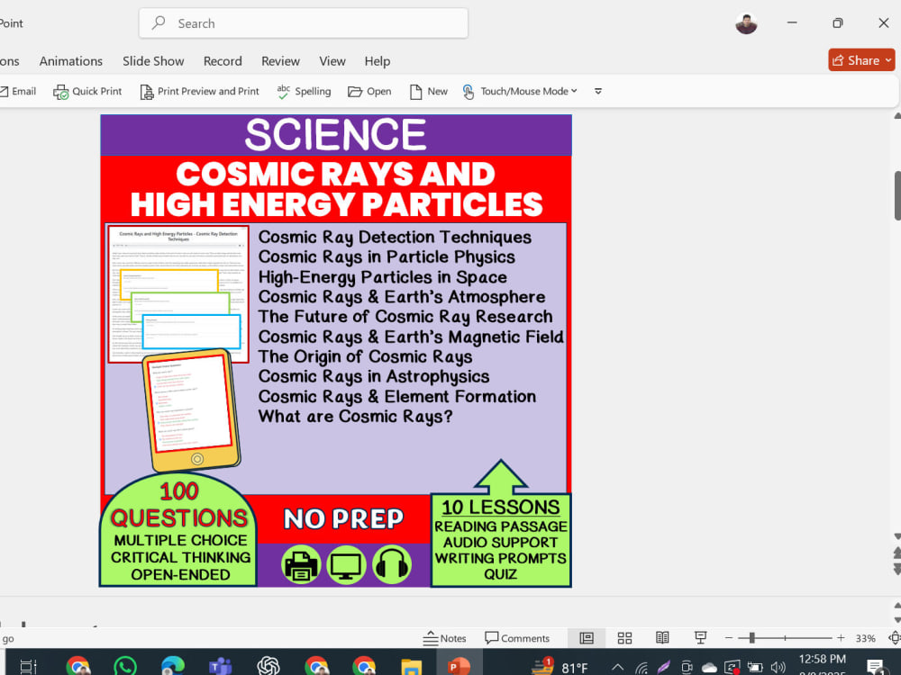Viewport: 901px width, 675px height.
Task: Click the zoom out minus button
Action: [x=729, y=638]
